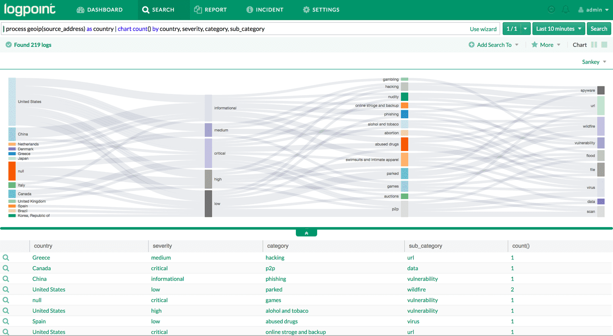Open the More star menu
Viewport: 613px width, 336px height.
[546, 45]
